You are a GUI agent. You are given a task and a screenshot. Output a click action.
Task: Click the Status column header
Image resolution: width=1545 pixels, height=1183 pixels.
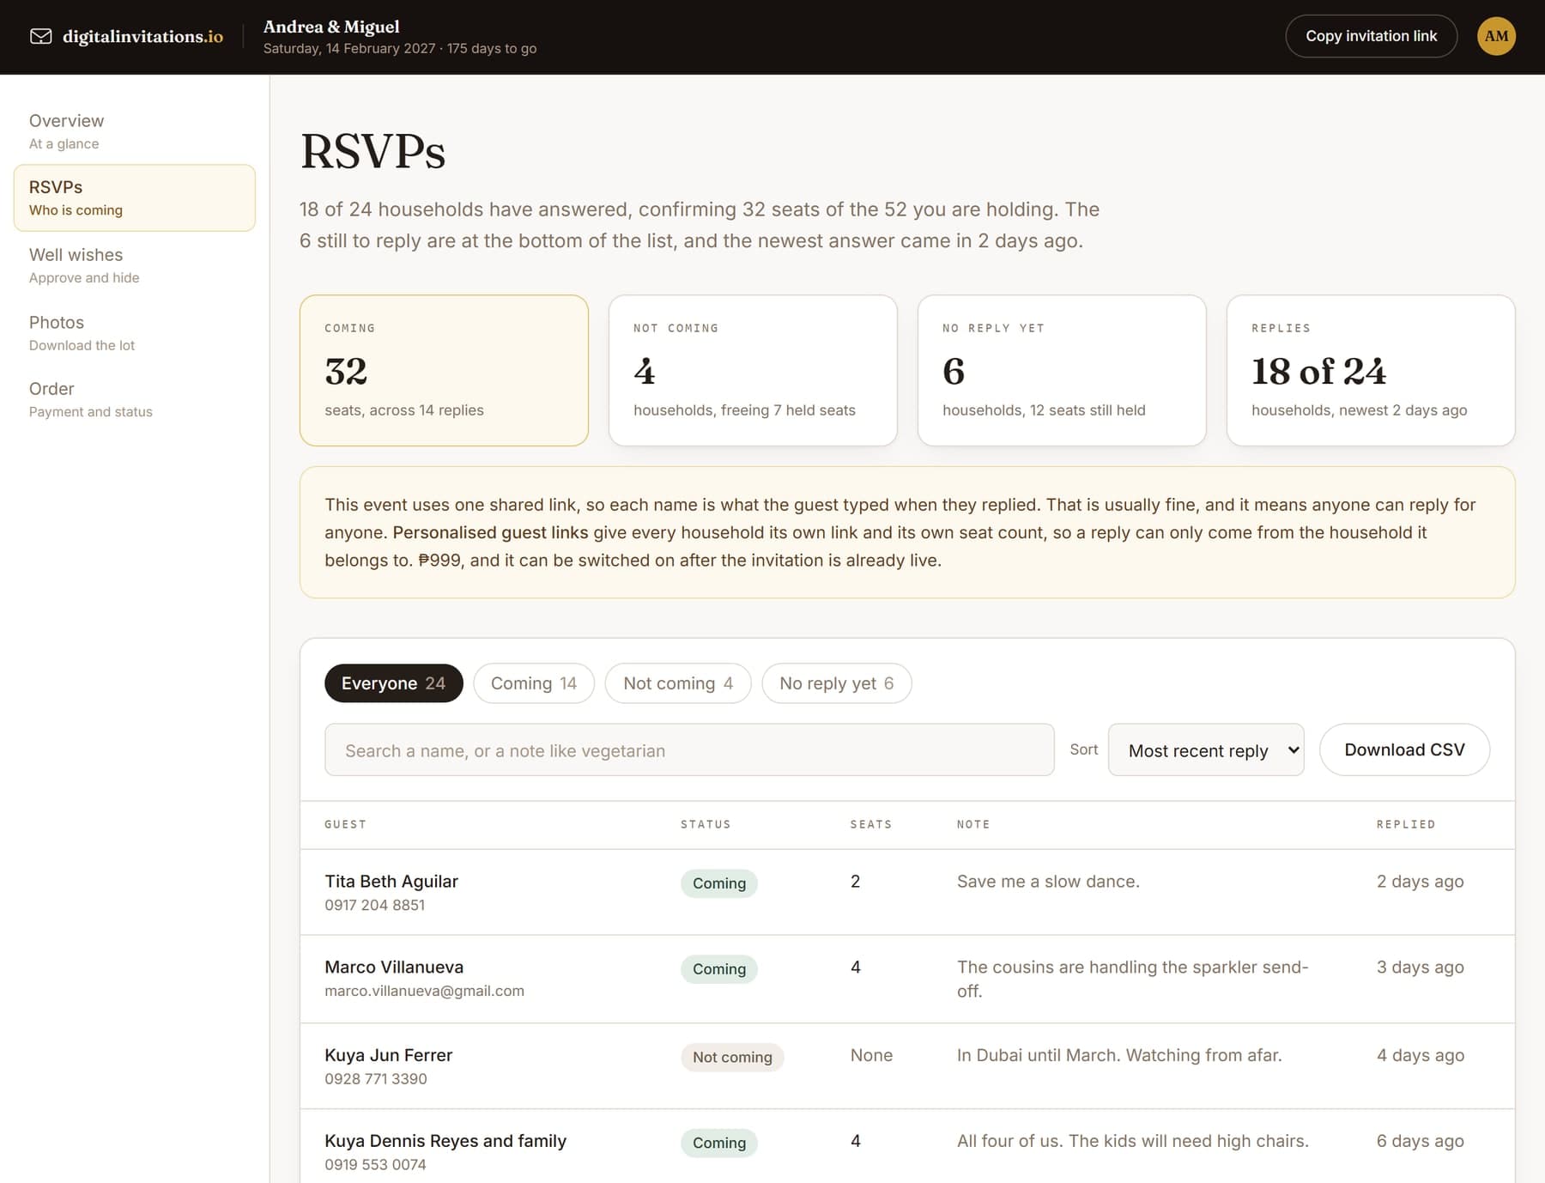pos(706,824)
